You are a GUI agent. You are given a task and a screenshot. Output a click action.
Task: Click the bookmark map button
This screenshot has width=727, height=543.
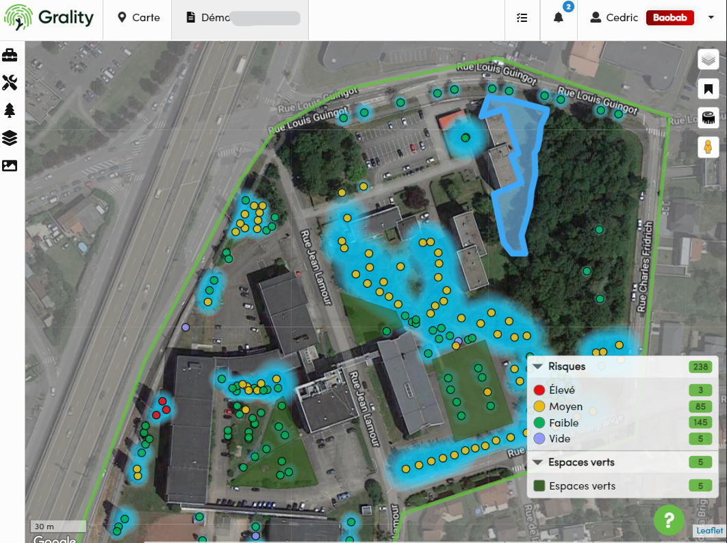708,89
